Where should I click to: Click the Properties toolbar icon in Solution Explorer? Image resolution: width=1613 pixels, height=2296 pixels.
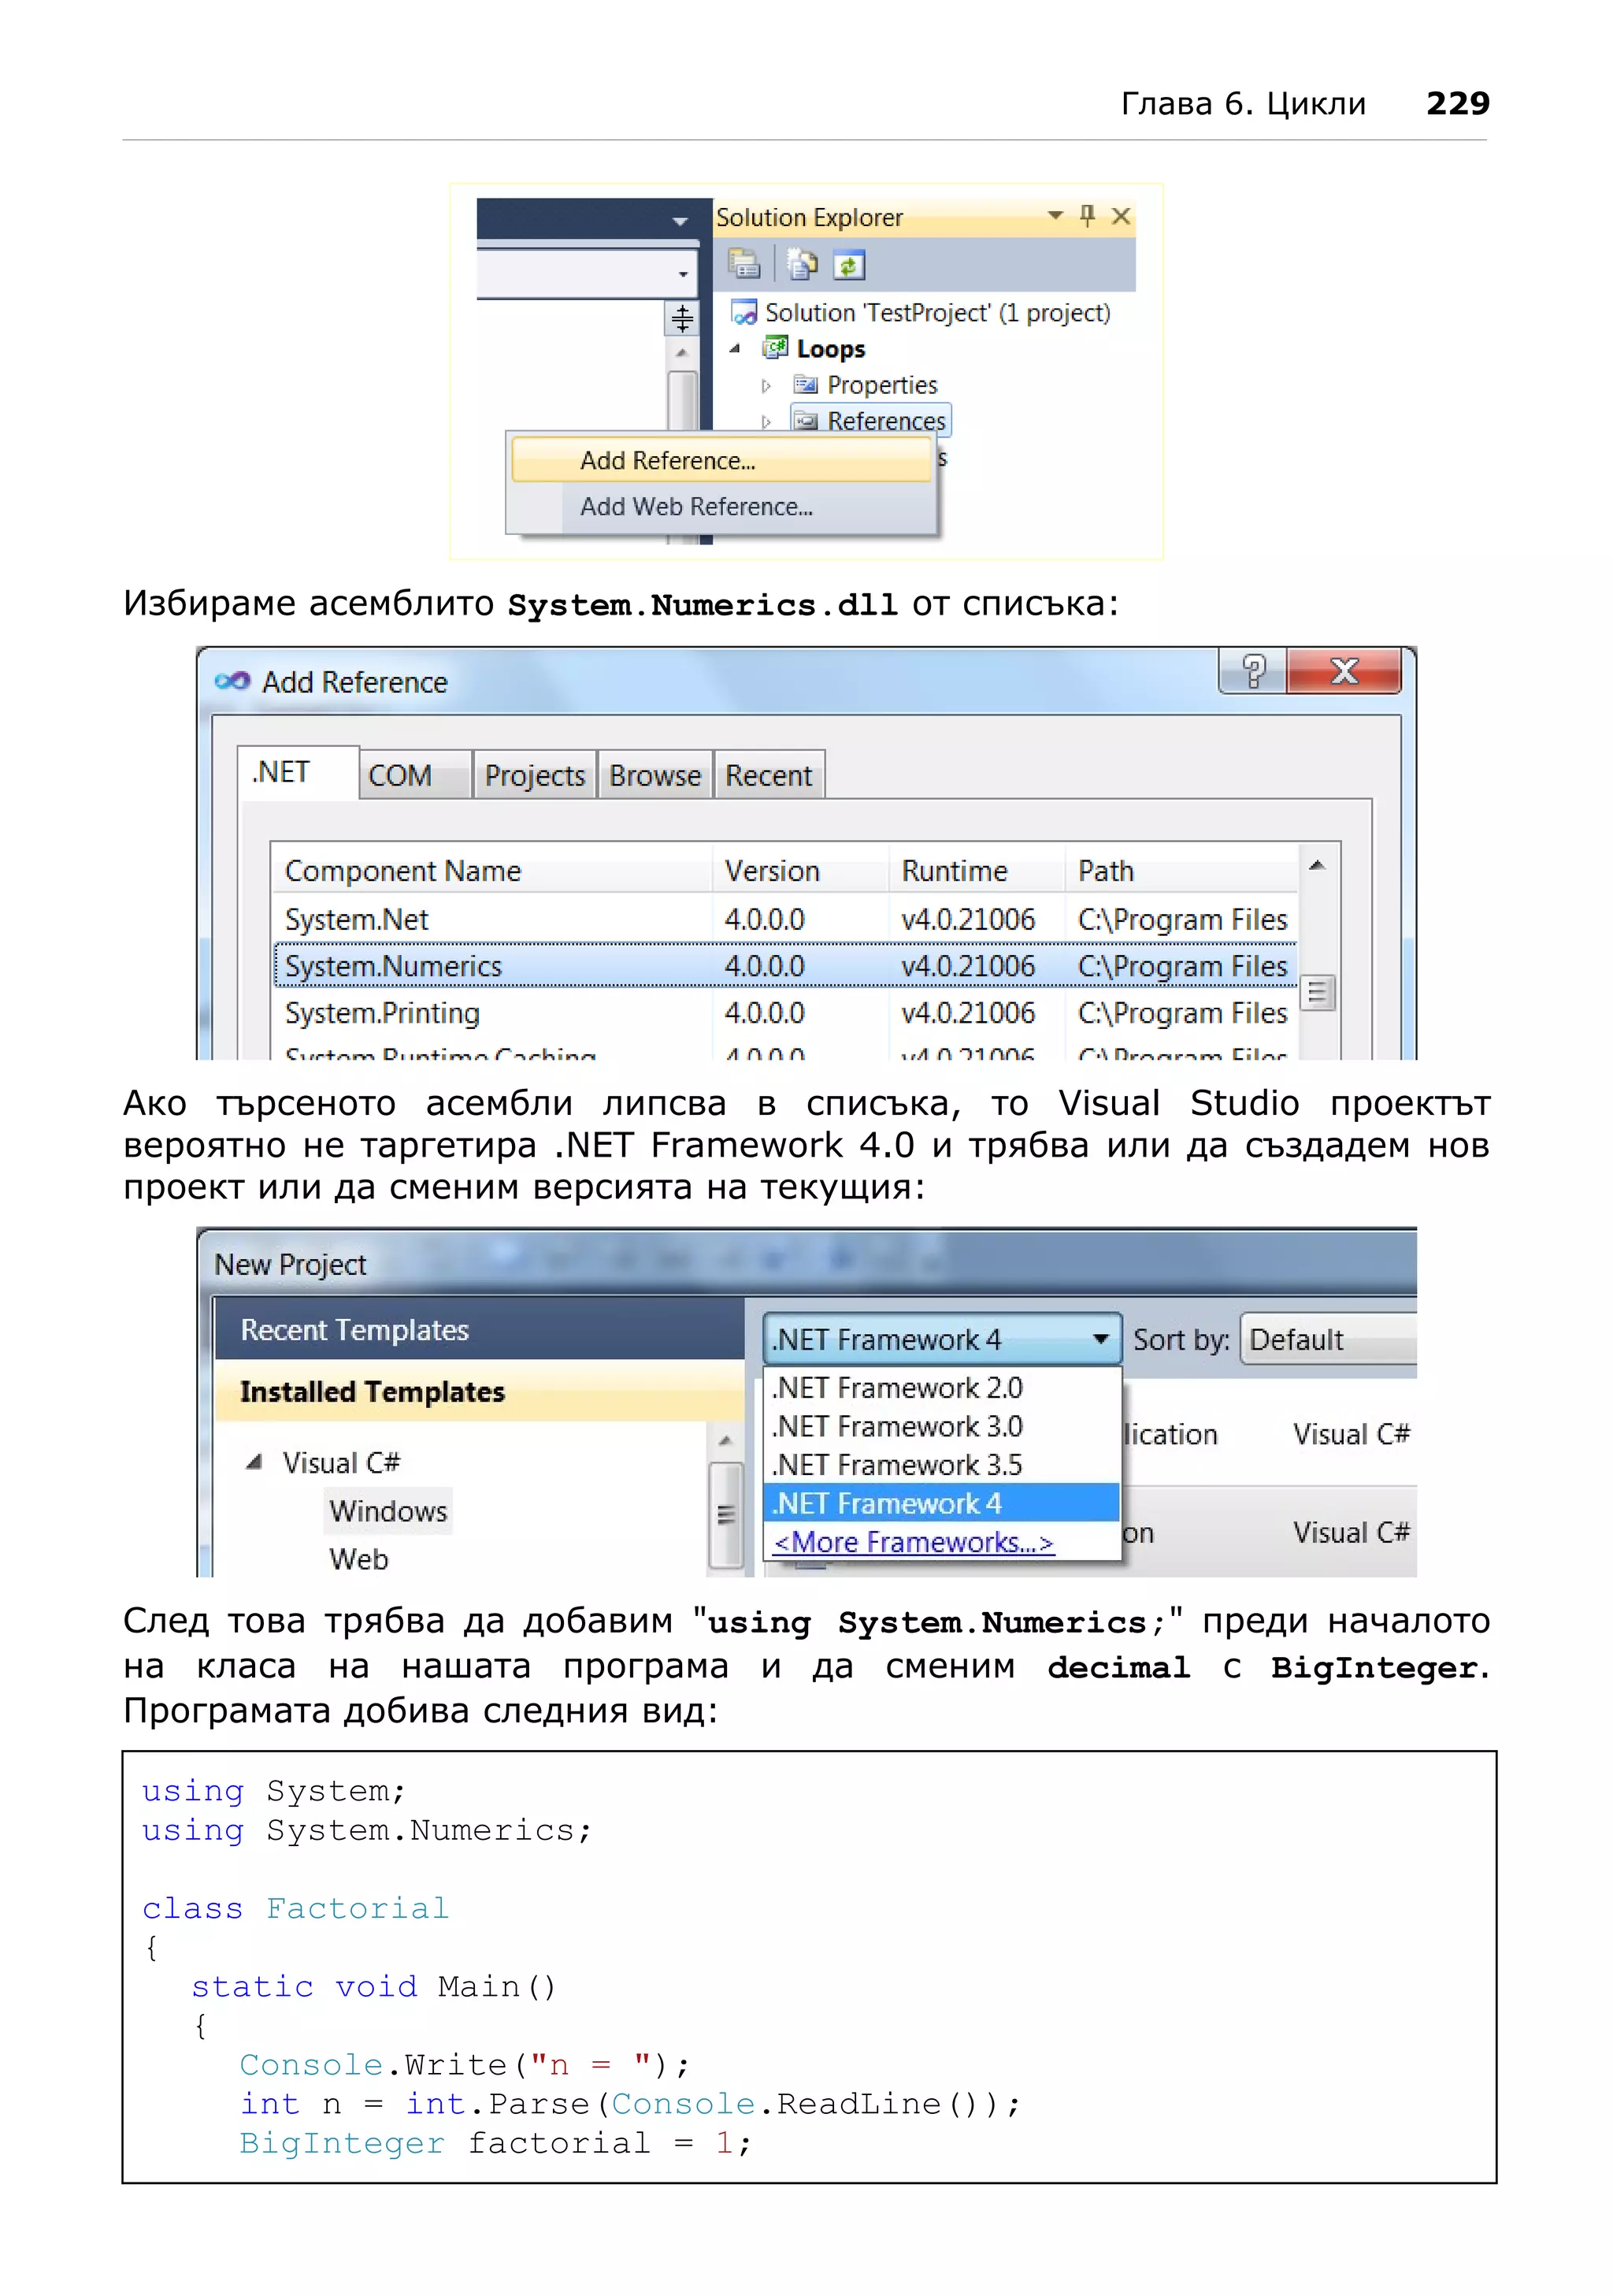tap(743, 264)
